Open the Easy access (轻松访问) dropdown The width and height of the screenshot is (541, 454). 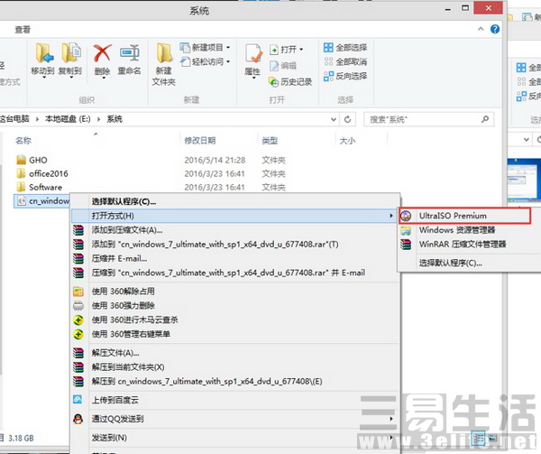206,61
